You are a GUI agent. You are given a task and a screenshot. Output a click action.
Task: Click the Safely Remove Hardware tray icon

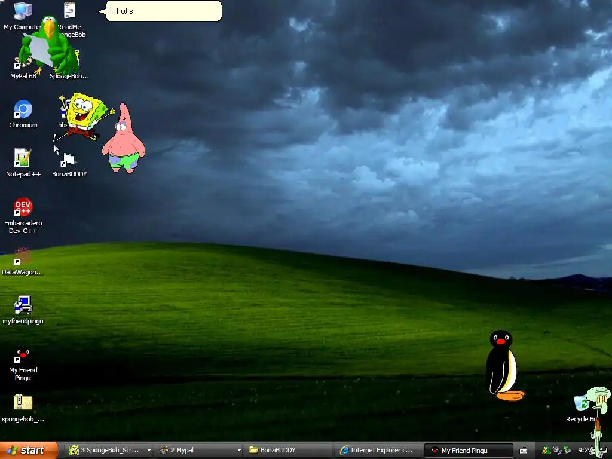tap(568, 451)
